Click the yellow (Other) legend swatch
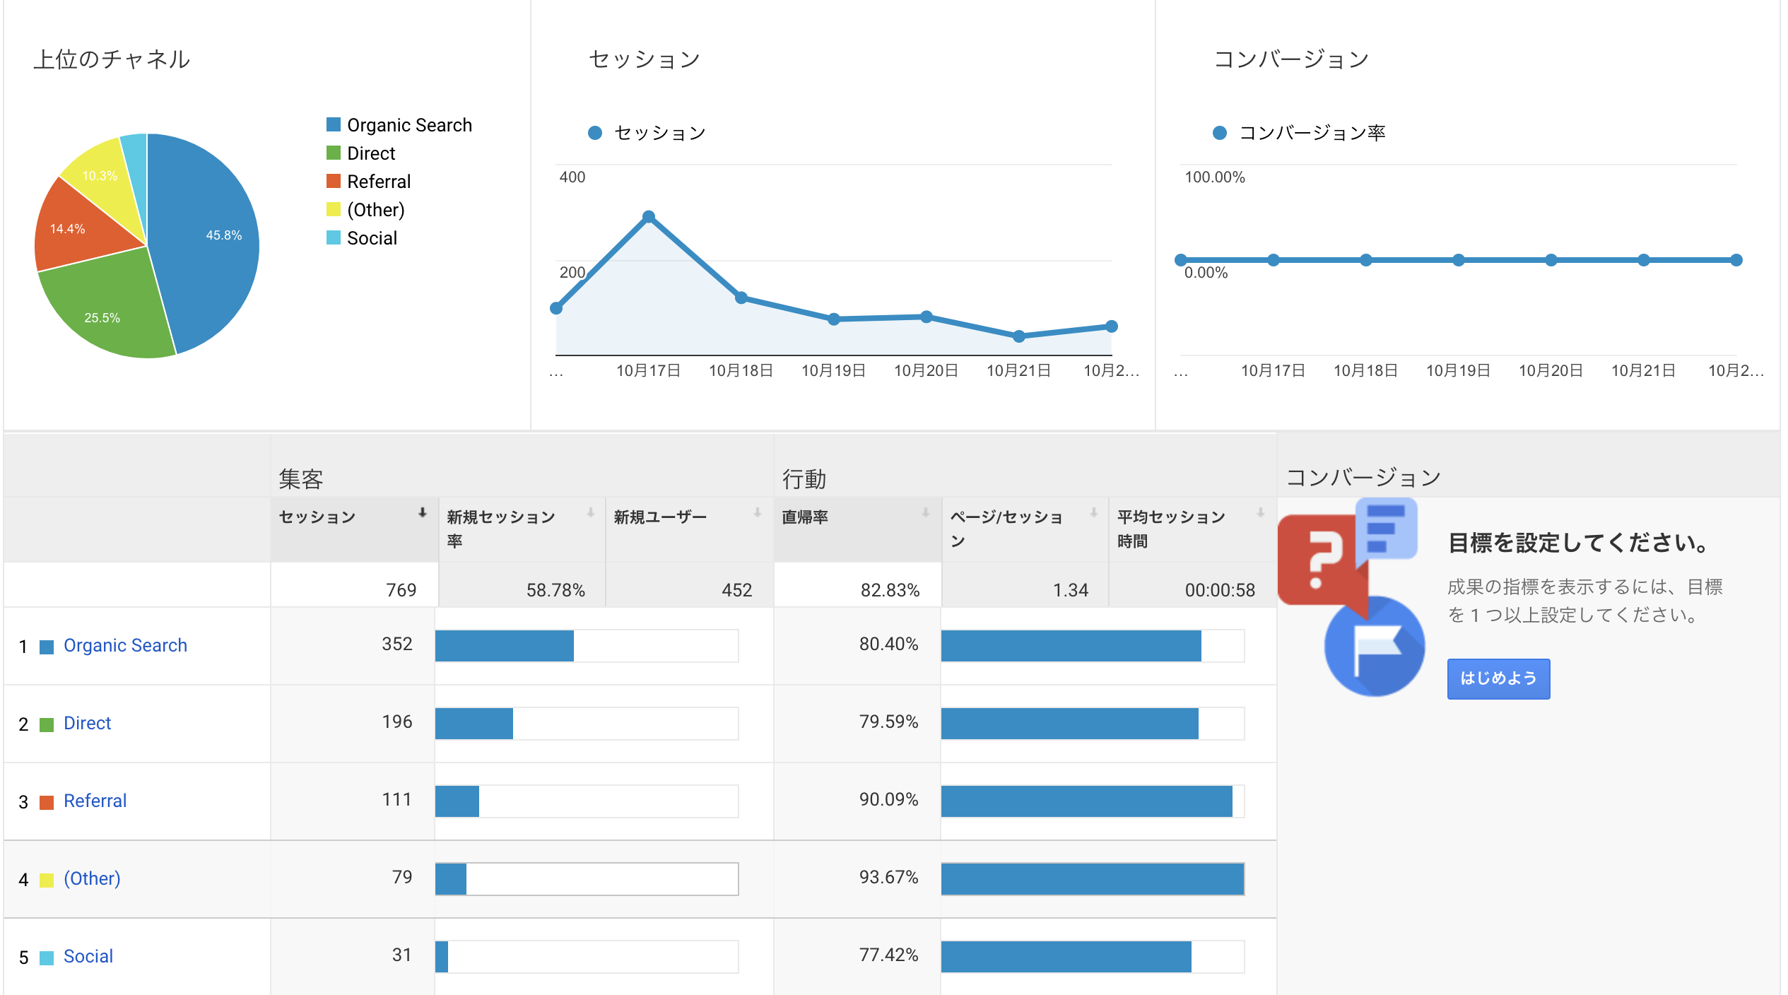1788x995 pixels. point(334,209)
